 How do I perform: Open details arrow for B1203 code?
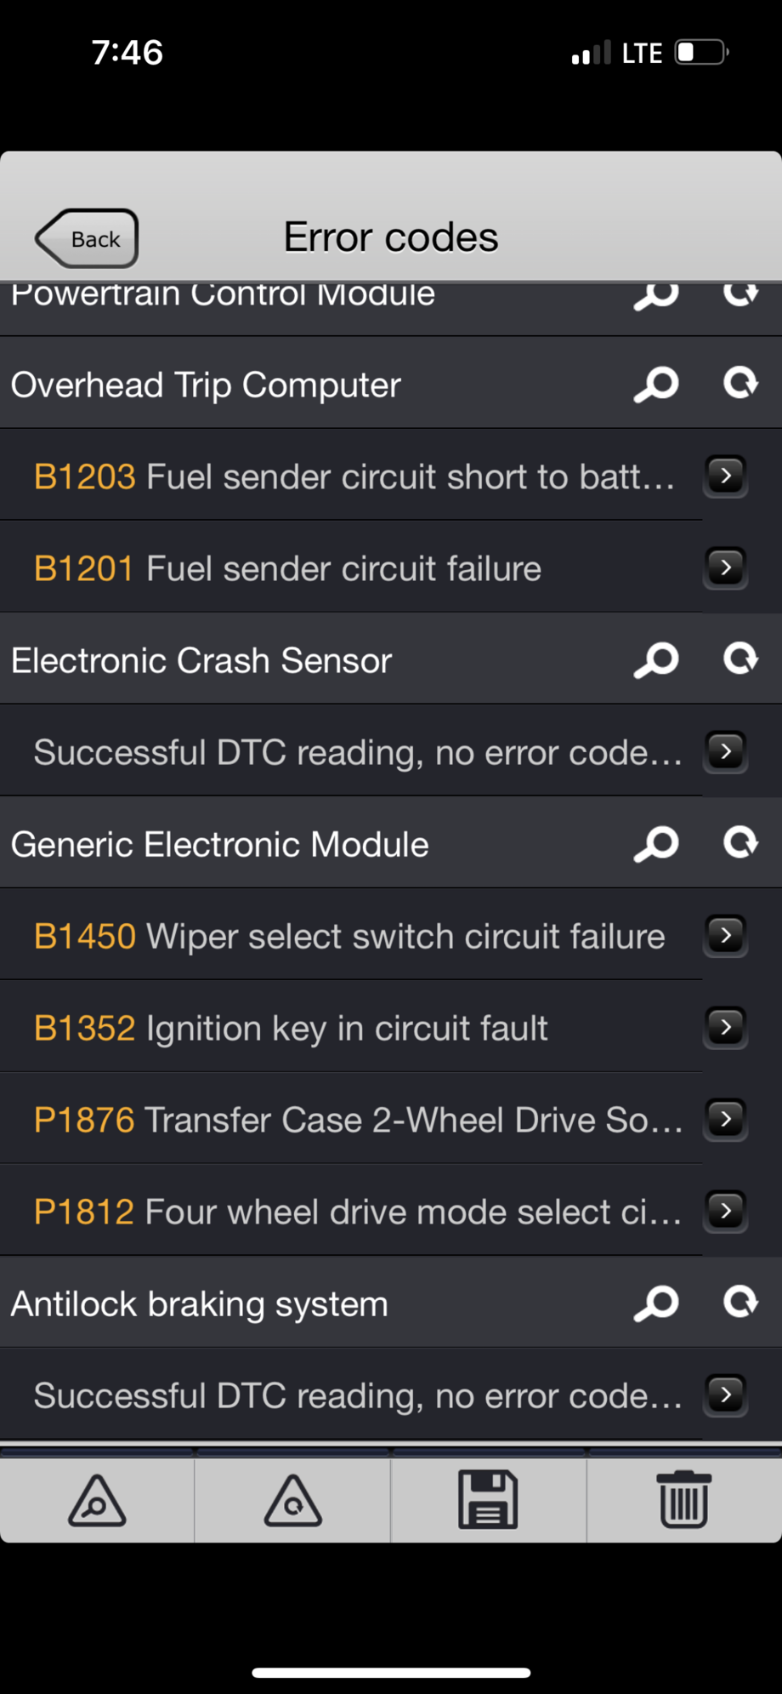click(725, 476)
